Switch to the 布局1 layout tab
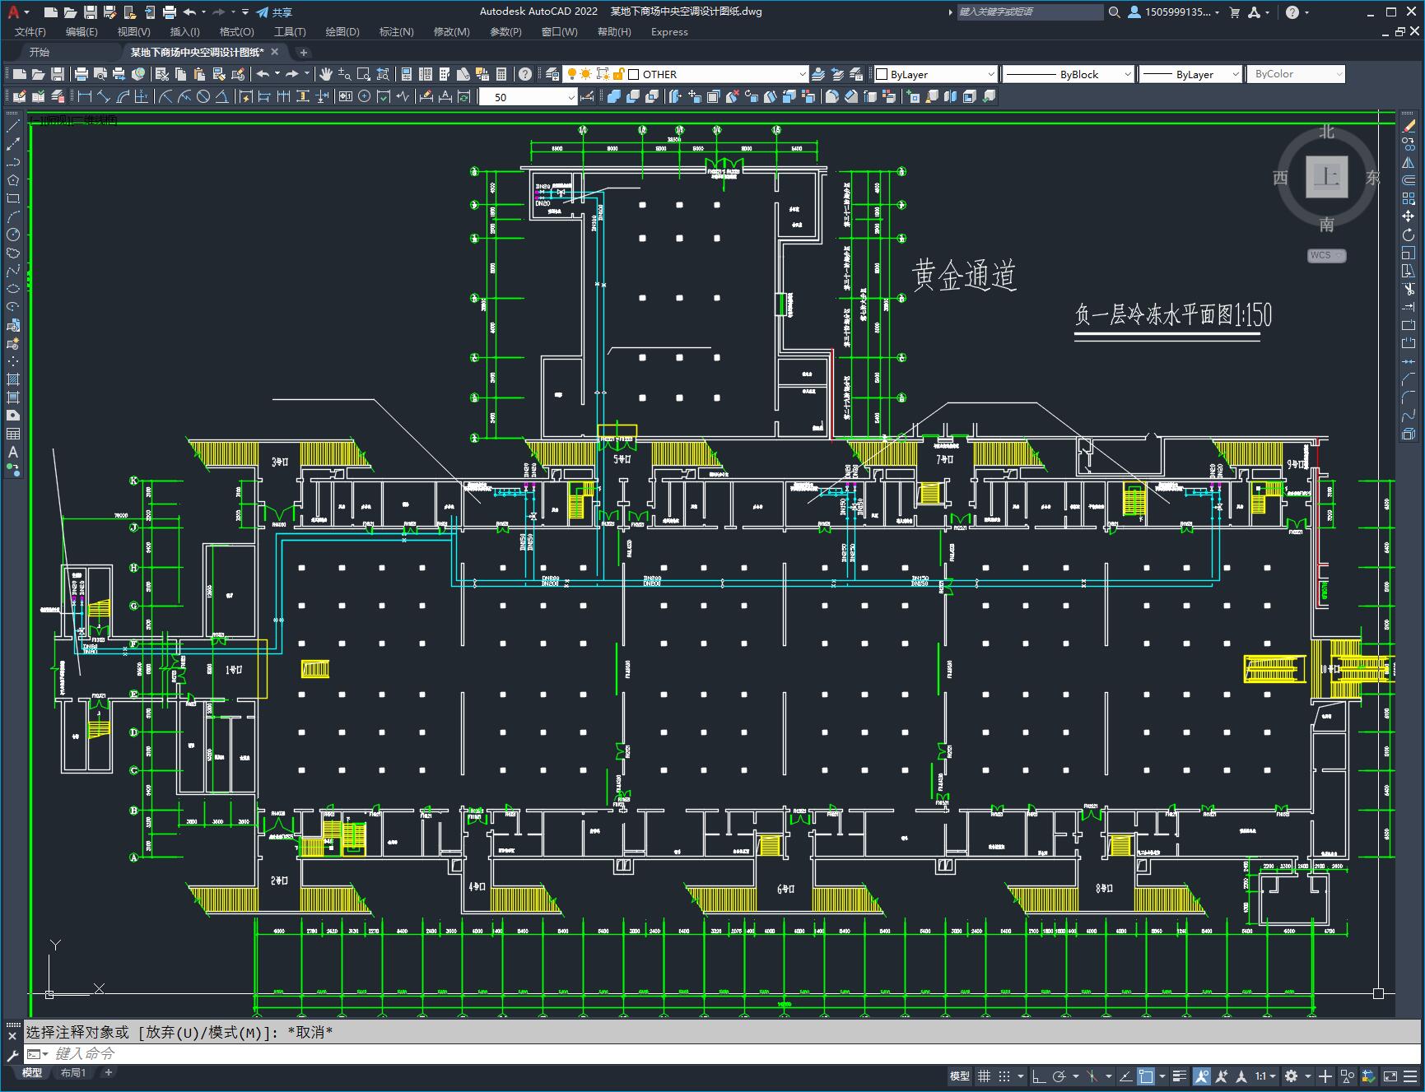 [73, 1072]
